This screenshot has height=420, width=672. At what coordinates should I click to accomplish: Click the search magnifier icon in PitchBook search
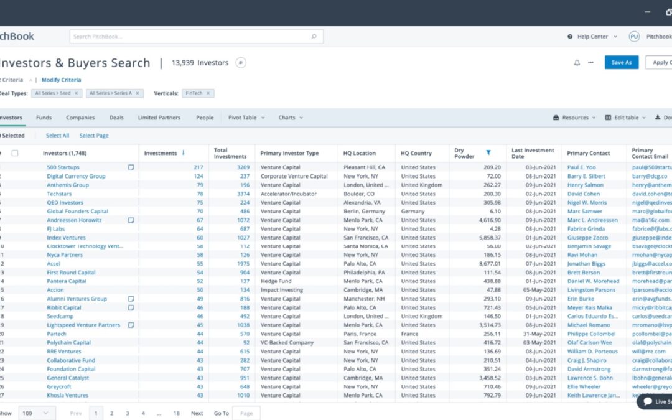pyautogui.click(x=314, y=37)
